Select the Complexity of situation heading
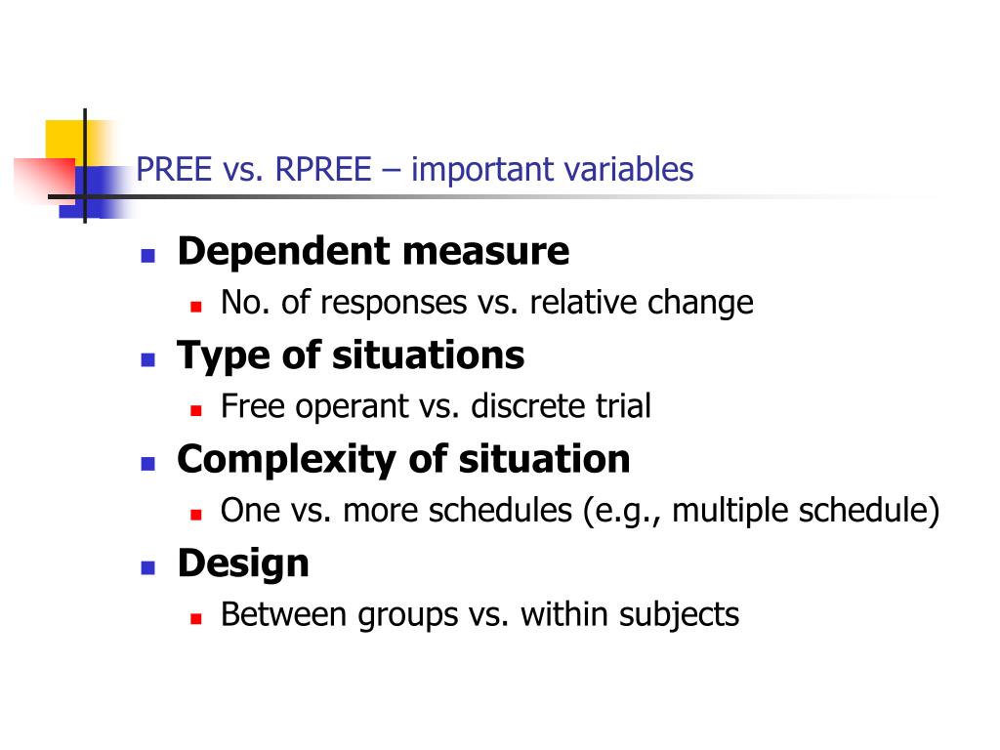Screen dimensions: 1000x750 [x=403, y=460]
